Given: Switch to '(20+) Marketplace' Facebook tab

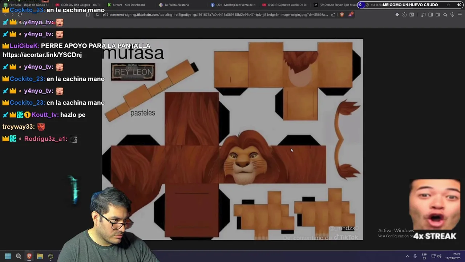Looking at the screenshot, I should [x=233, y=5].
